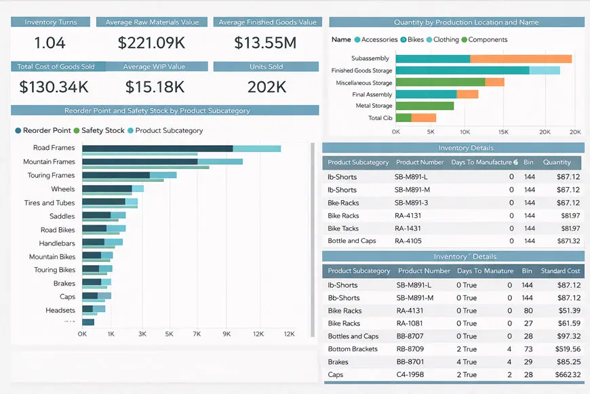The width and height of the screenshot is (590, 394).
Task: Sort by the Standard Cost column header
Action: click(559, 271)
